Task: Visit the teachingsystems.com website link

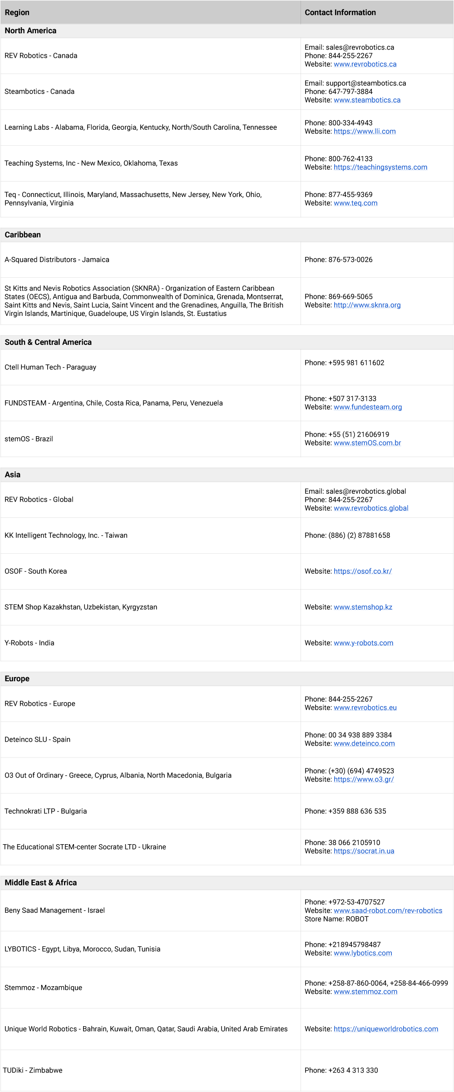Action: [380, 167]
